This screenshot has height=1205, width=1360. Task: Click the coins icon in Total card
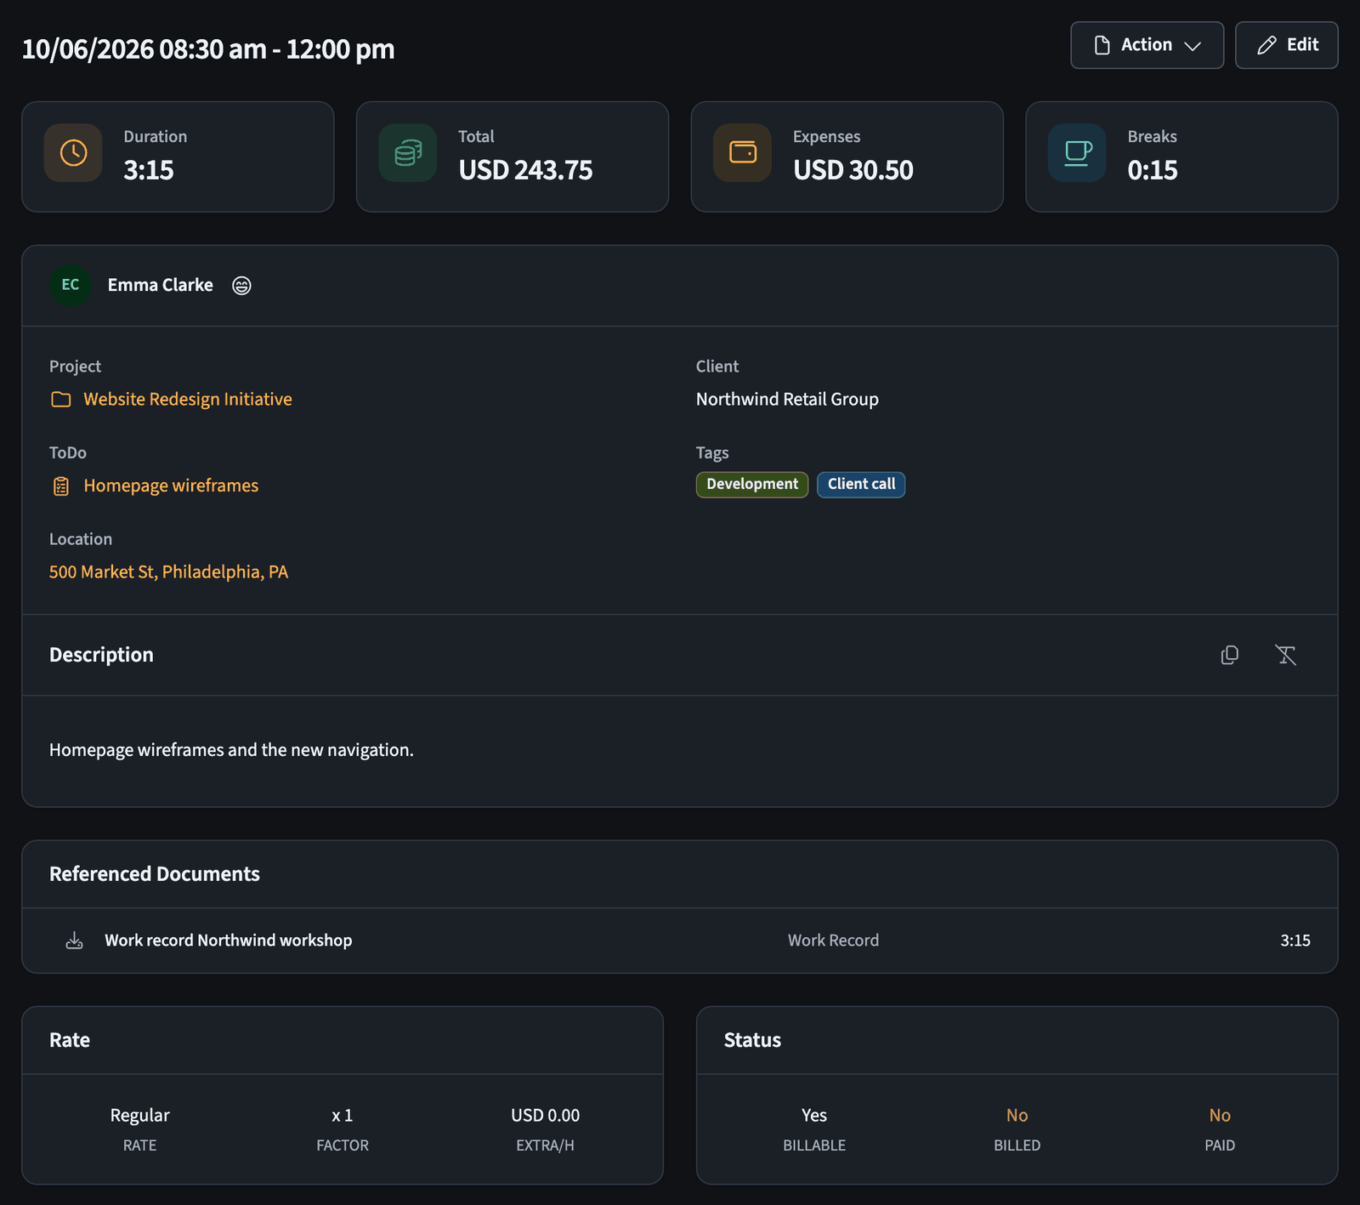click(408, 153)
